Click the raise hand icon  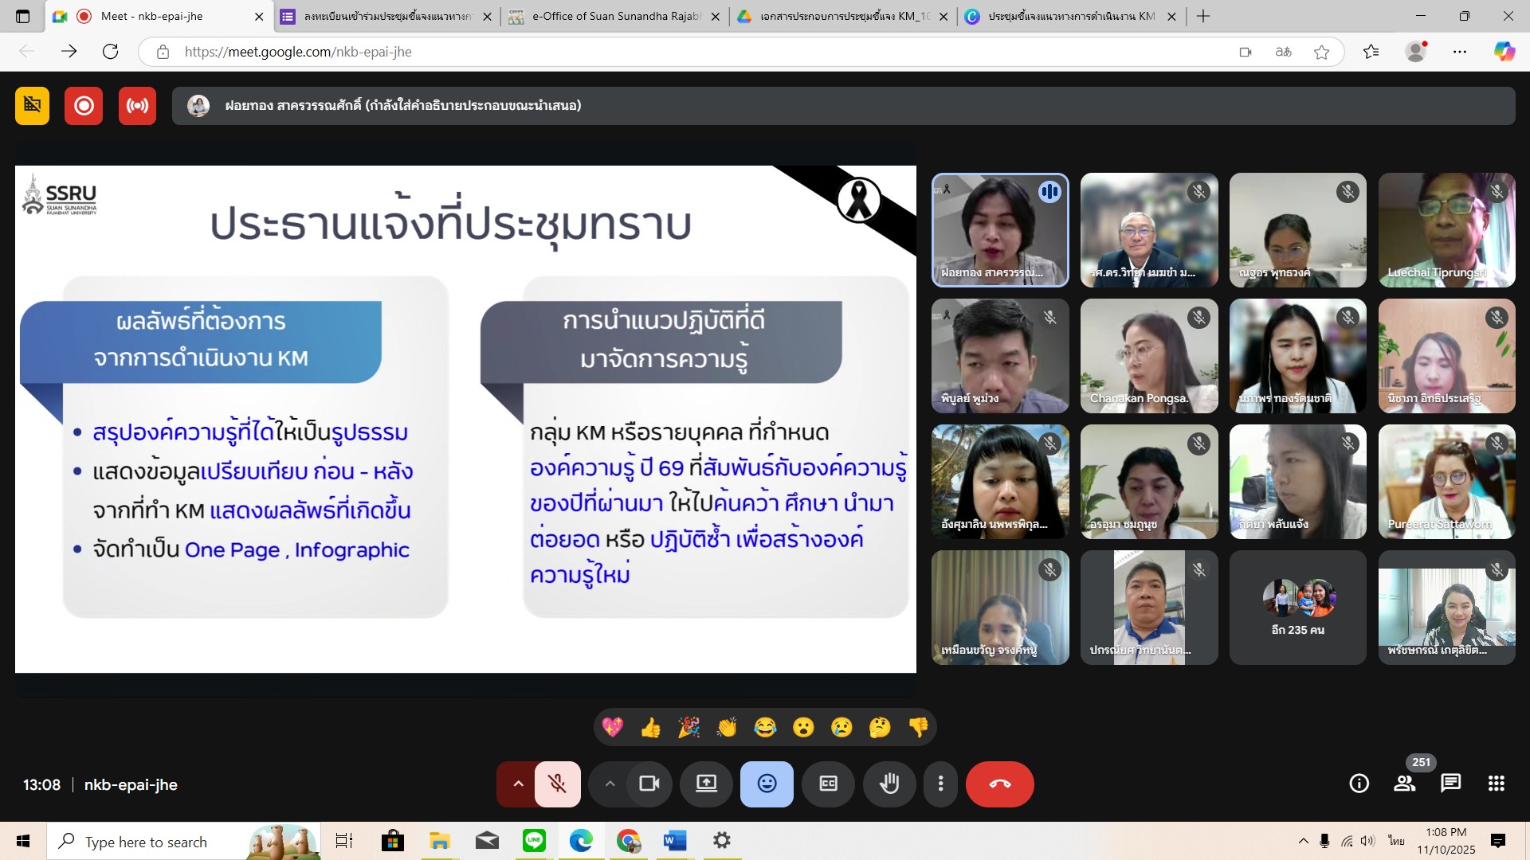889,784
